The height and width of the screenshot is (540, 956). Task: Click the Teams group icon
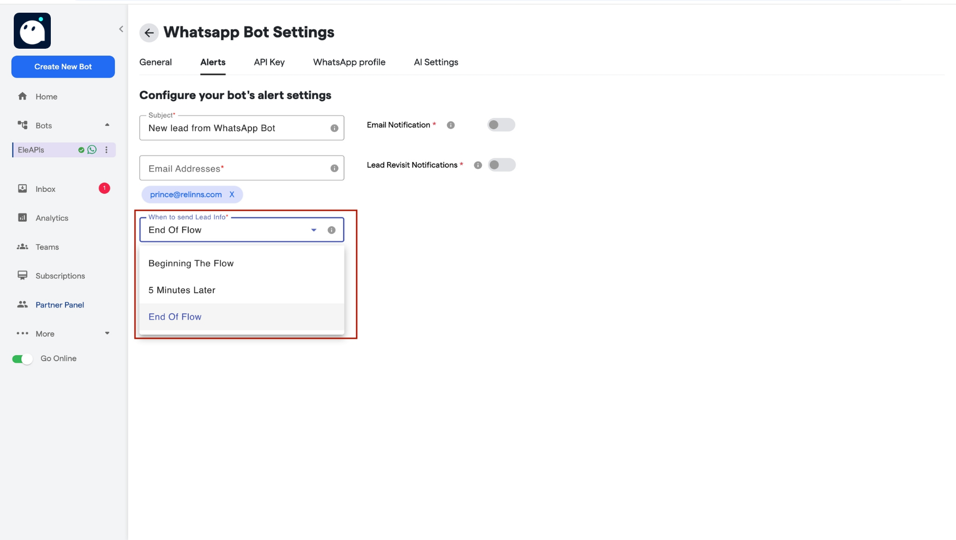[22, 247]
